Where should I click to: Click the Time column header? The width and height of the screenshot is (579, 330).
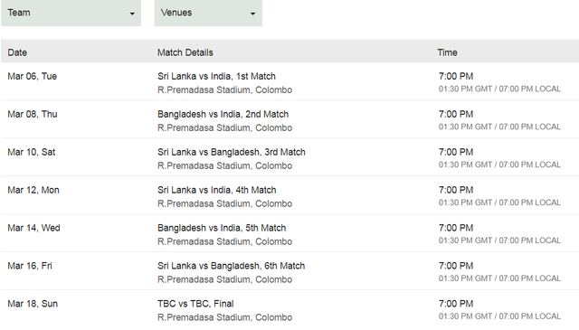pos(448,52)
